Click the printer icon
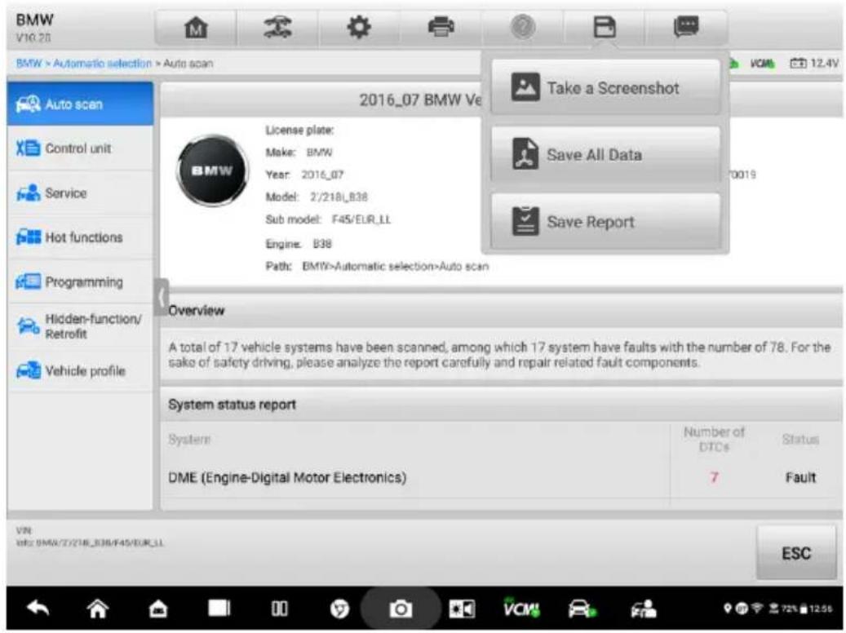 tap(441, 26)
